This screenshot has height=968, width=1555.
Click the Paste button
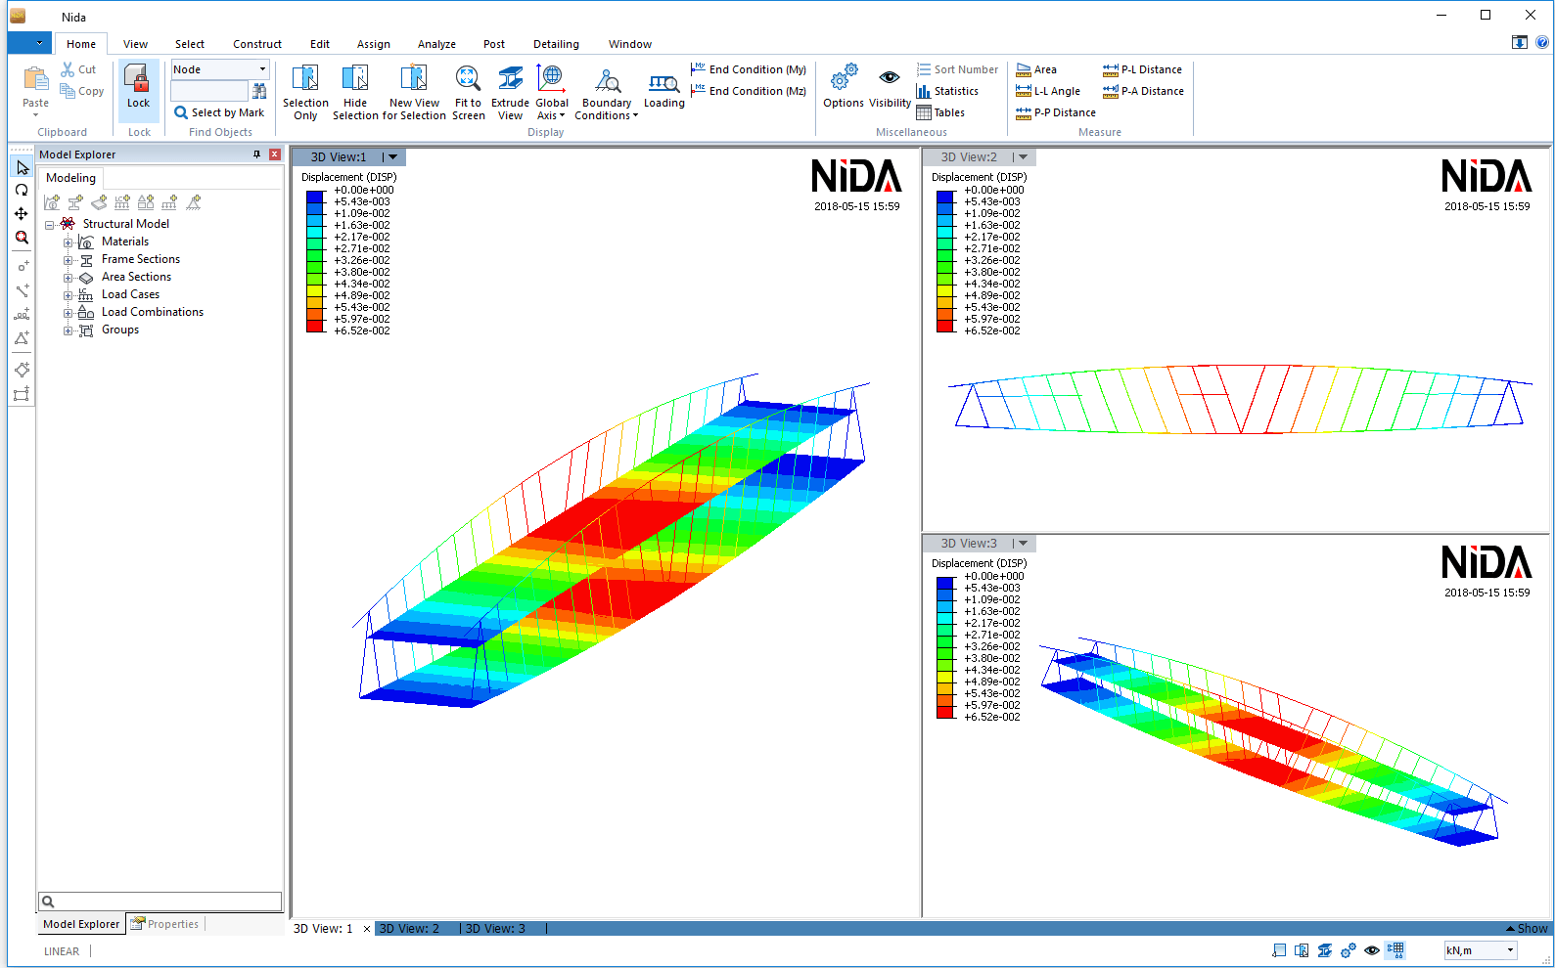click(35, 90)
